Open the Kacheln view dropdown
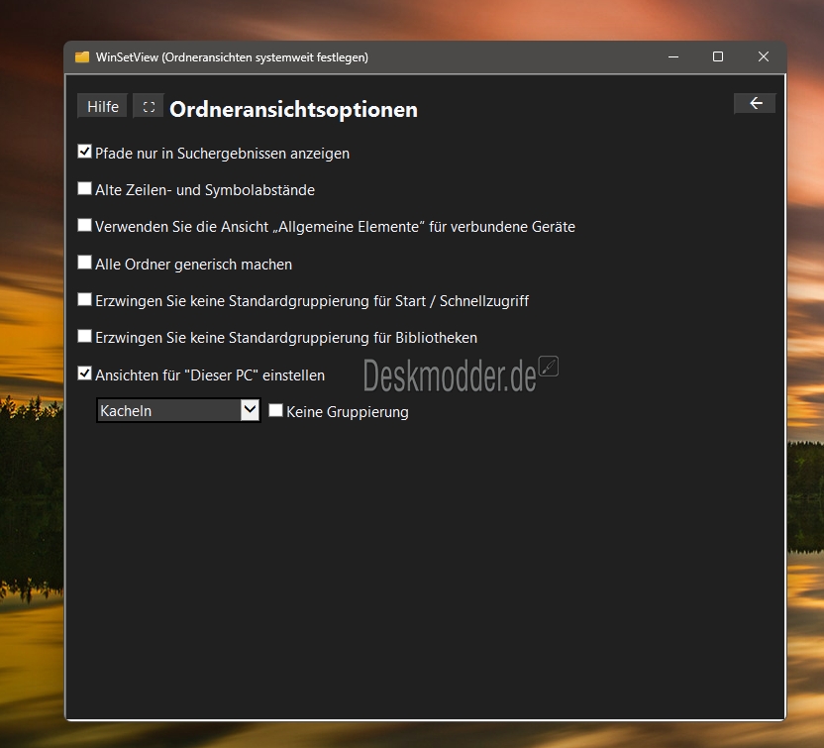Viewport: 824px width, 748px height. pyautogui.click(x=178, y=410)
